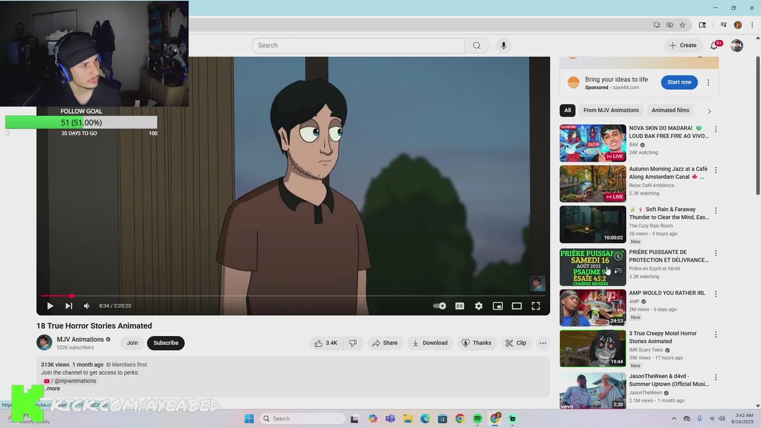Viewport: 761px width, 428px height.
Task: Open more actions ellipsis below the video
Action: tap(543, 343)
